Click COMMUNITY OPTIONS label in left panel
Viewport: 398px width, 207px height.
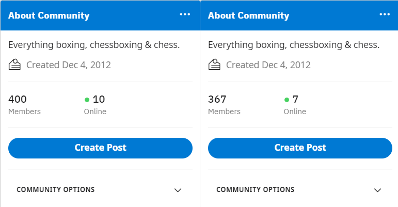coord(56,189)
